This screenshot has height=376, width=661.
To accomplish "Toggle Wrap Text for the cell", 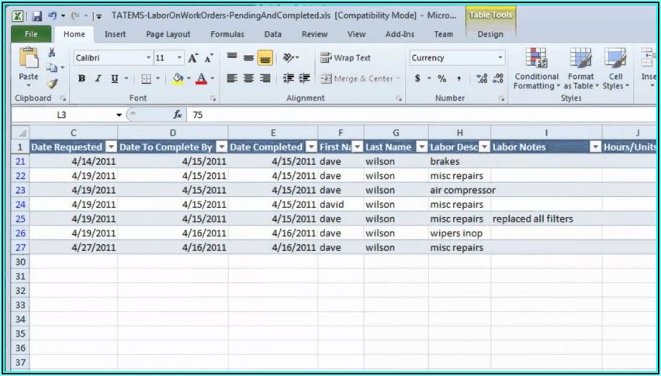I will point(346,58).
